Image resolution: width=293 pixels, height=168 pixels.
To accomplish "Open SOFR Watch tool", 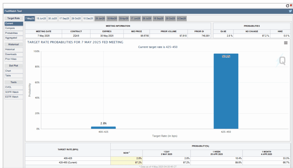I will click(x=12, y=92).
